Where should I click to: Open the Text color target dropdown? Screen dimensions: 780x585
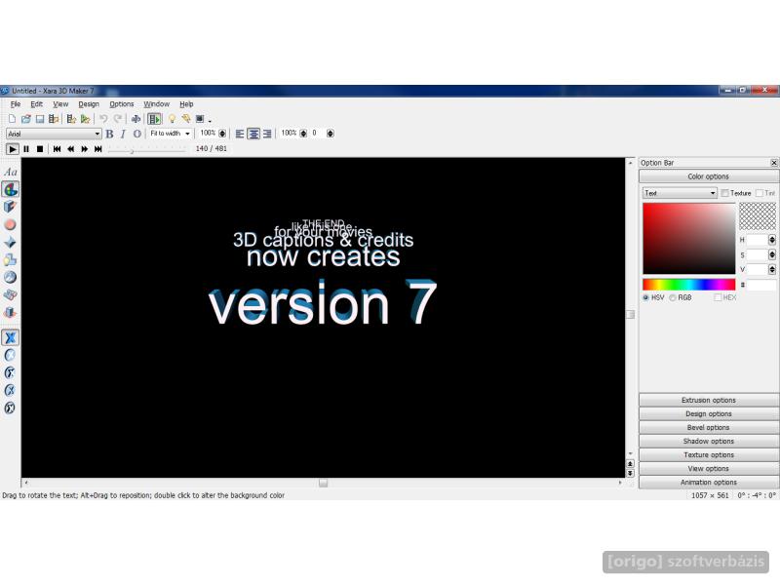[680, 193]
